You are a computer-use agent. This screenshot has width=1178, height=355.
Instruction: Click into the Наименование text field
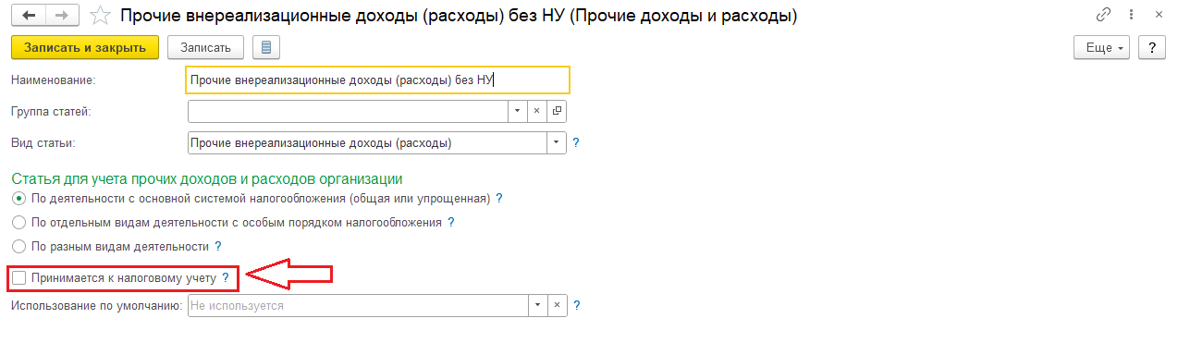pos(378,80)
